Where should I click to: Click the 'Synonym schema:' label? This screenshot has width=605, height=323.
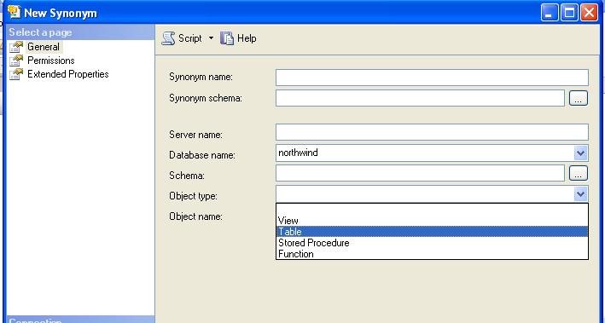(x=206, y=98)
